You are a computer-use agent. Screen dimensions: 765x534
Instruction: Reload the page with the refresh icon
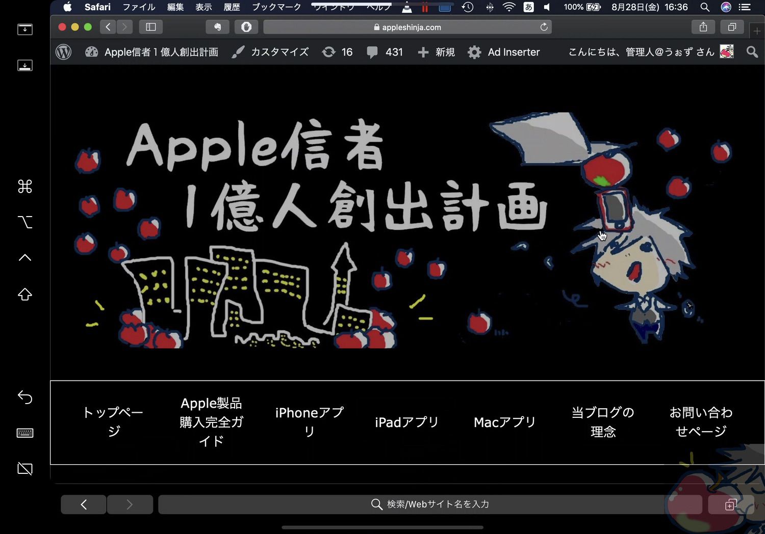tap(544, 27)
